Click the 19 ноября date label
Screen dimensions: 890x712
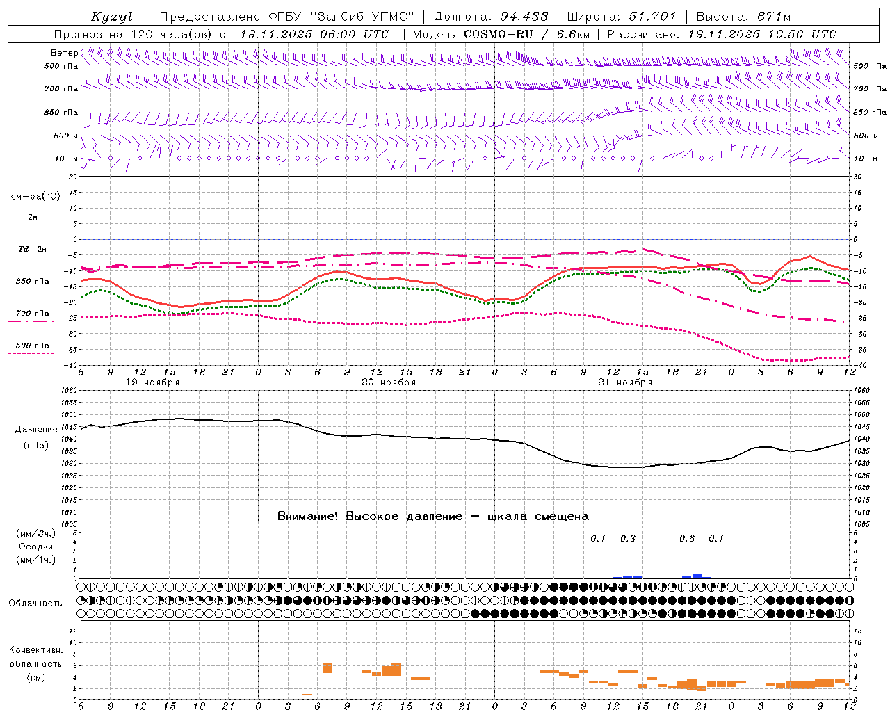152,382
